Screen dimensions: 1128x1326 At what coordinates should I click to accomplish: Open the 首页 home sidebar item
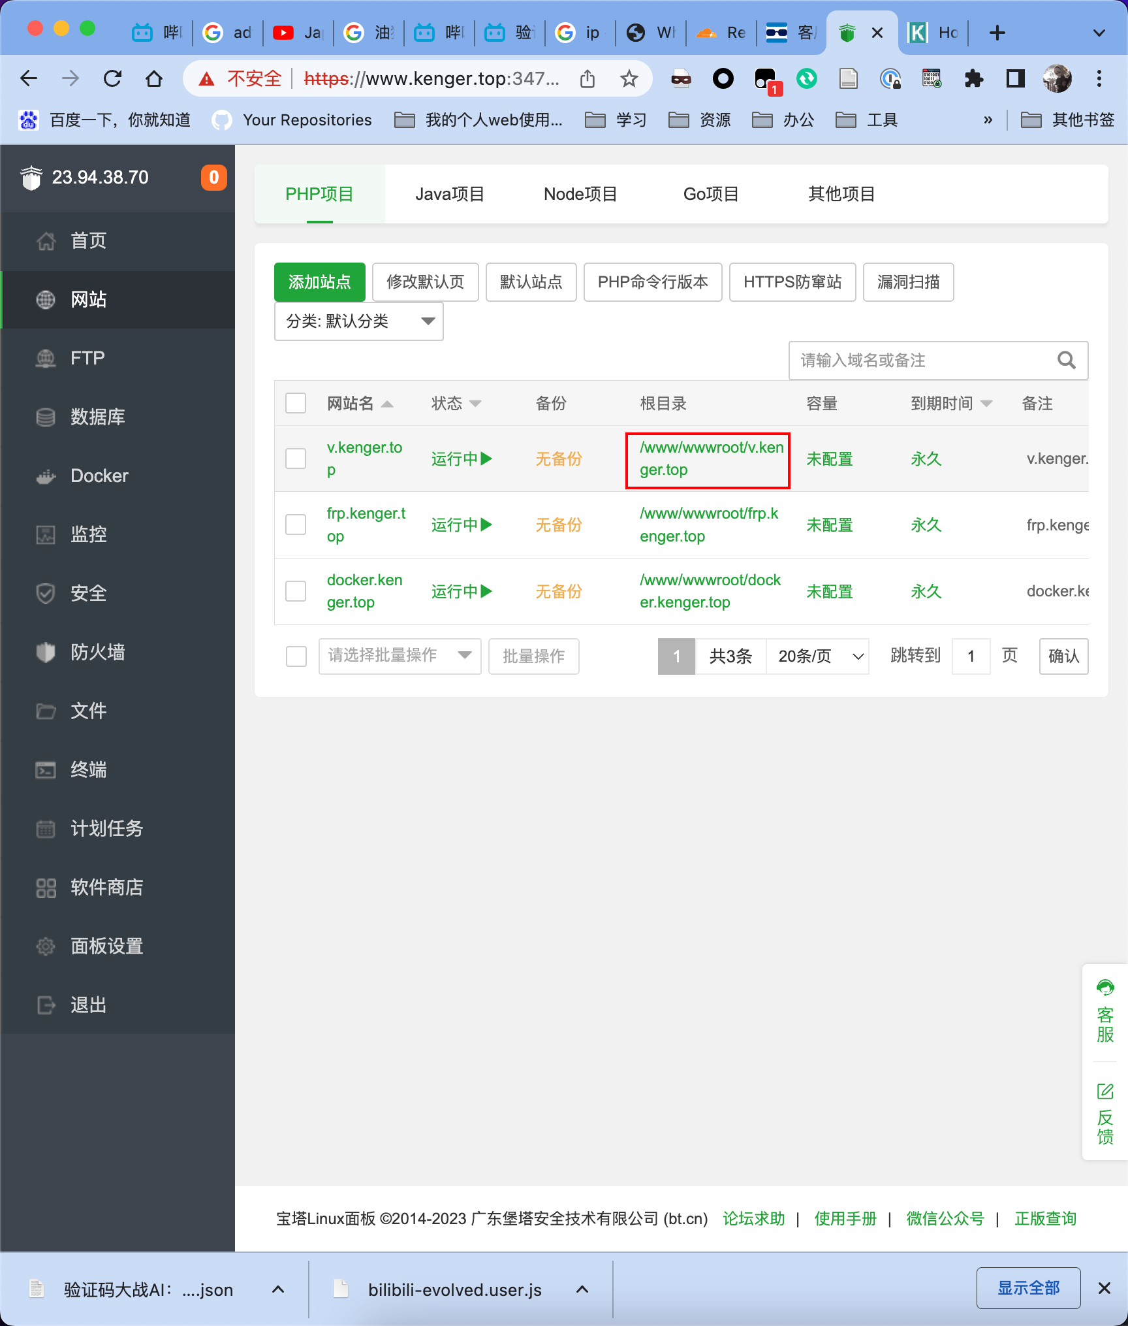tap(117, 241)
